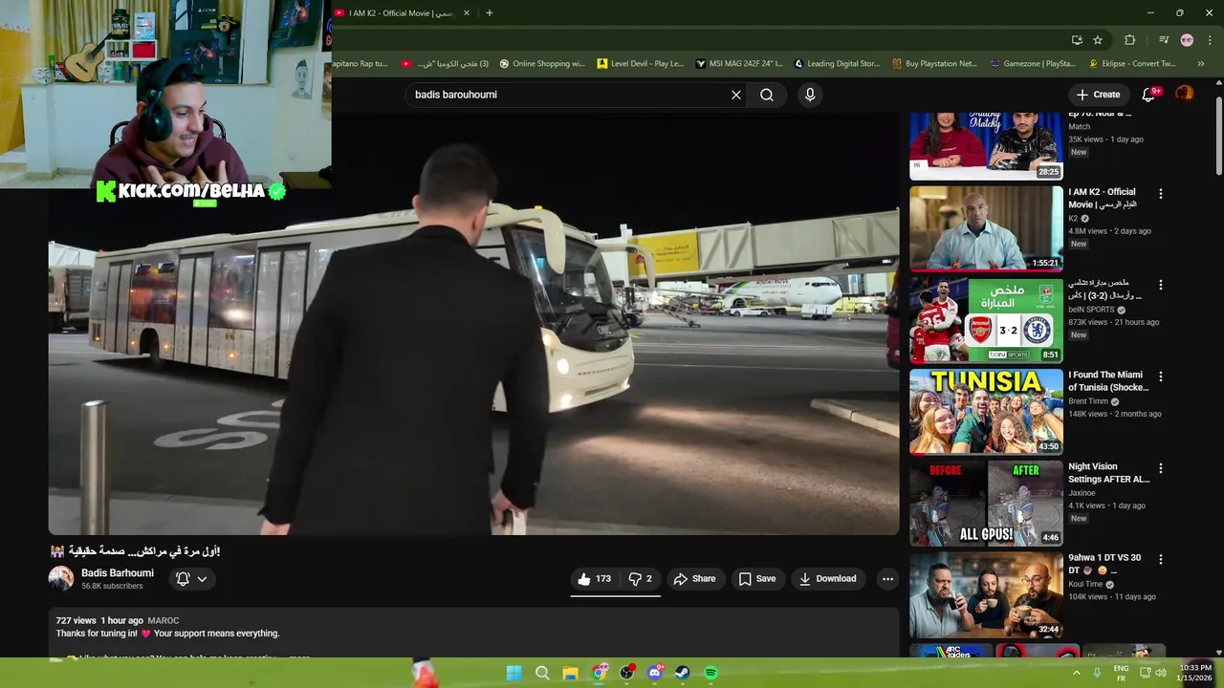Clear the YouTube search box text

coord(736,95)
